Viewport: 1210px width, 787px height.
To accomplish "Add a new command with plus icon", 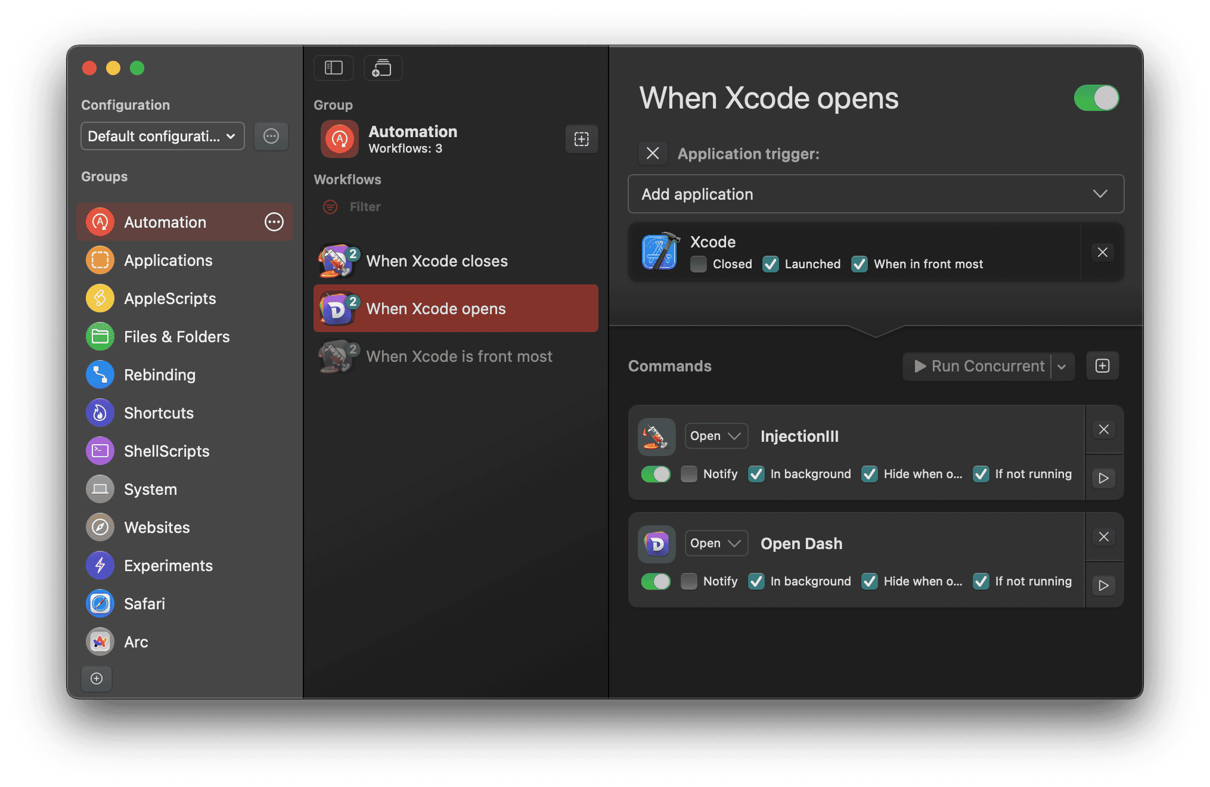I will (1102, 366).
